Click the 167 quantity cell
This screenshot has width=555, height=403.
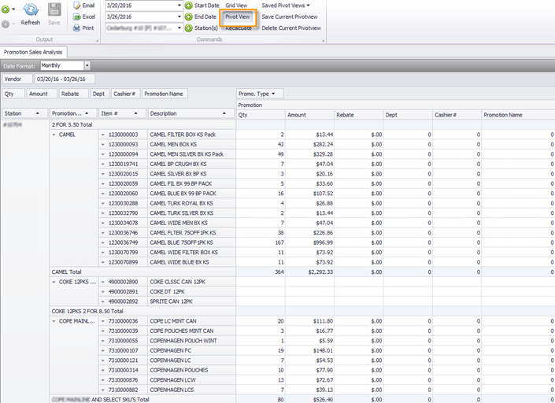coord(261,242)
